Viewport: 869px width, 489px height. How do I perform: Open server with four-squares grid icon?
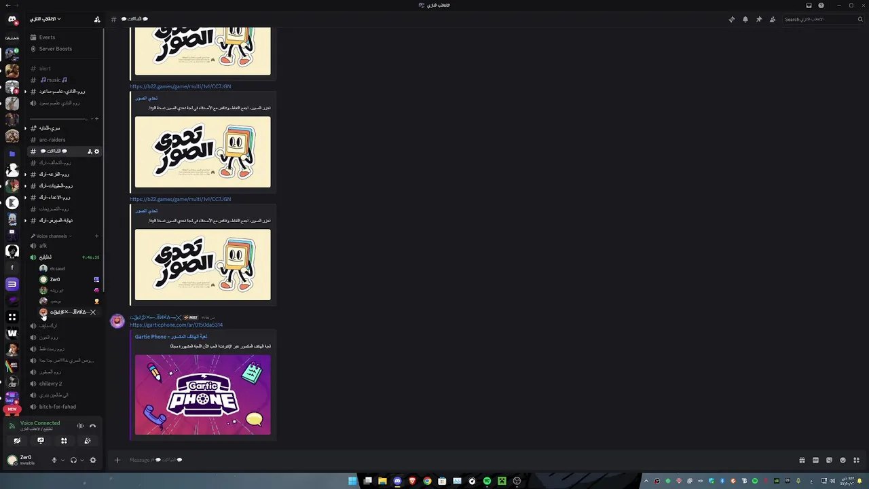(12, 316)
